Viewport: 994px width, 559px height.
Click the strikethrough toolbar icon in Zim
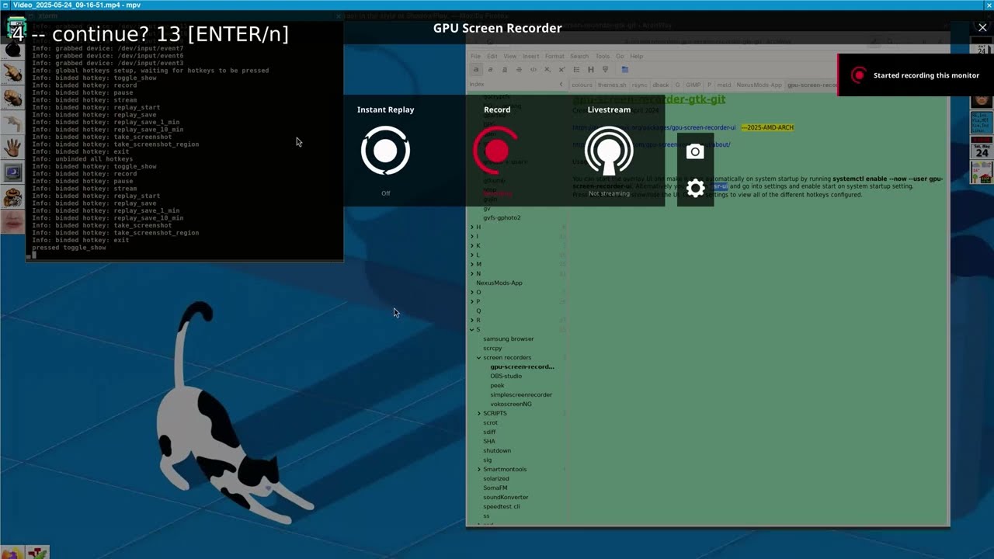tap(519, 69)
